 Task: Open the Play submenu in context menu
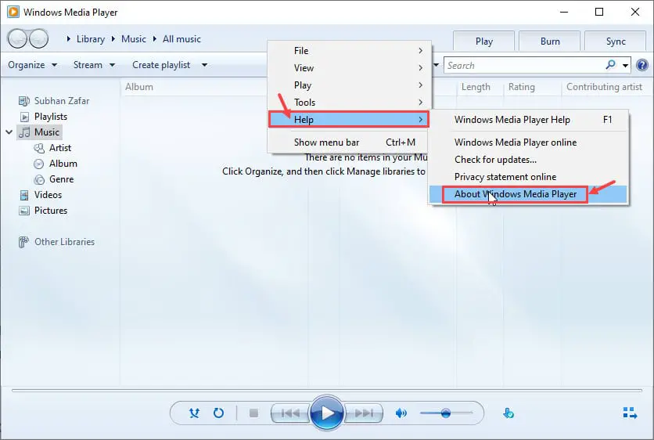coord(349,85)
